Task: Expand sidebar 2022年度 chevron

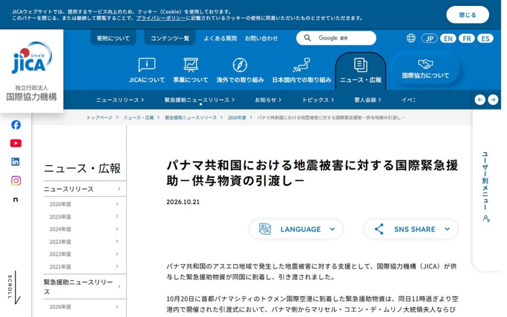Action: [x=117, y=254]
